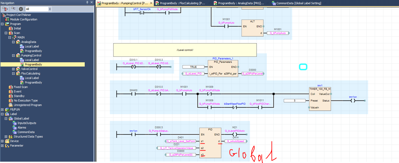Image resolution: width=399 pixels, height=163 pixels.
Task: Click the collapse-tree icon in Navigation toolbar
Action: pyautogui.click(x=14, y=9)
